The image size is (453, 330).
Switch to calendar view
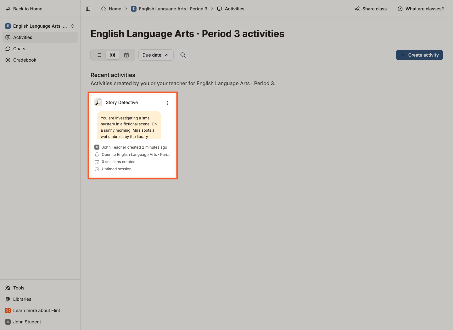point(126,55)
